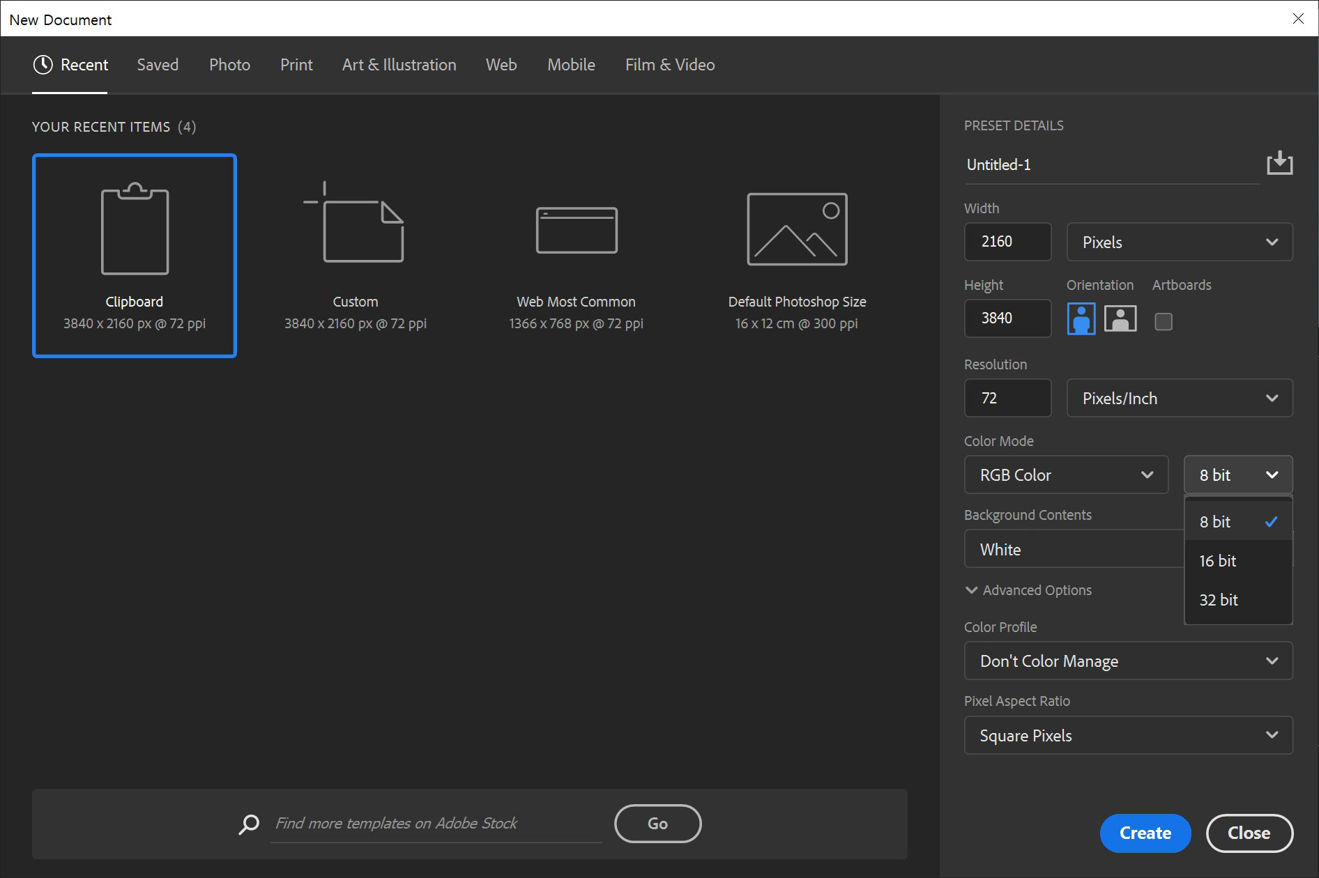The width and height of the screenshot is (1319, 878).
Task: Open the White background contents dropdown
Action: pos(1074,549)
